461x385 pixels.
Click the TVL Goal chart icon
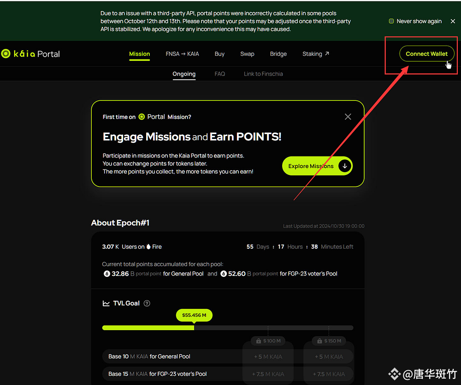(106, 303)
